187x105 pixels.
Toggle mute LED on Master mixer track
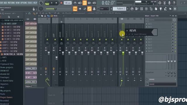[x=47, y=40]
